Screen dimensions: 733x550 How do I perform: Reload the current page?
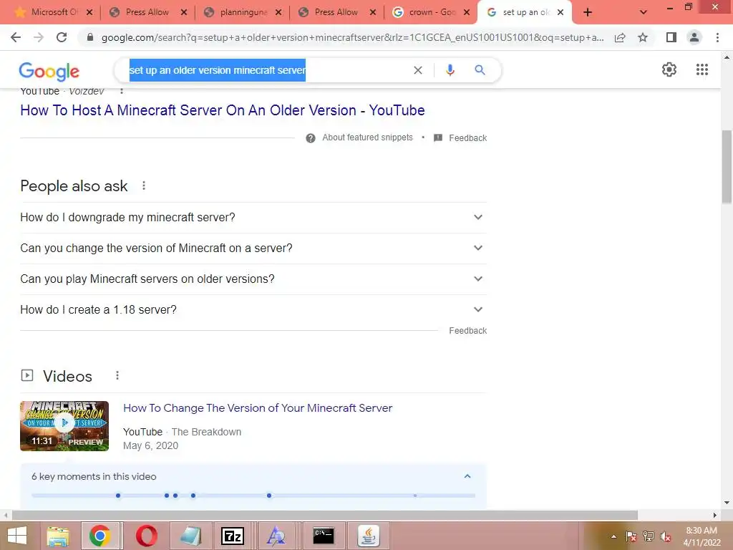pos(62,37)
